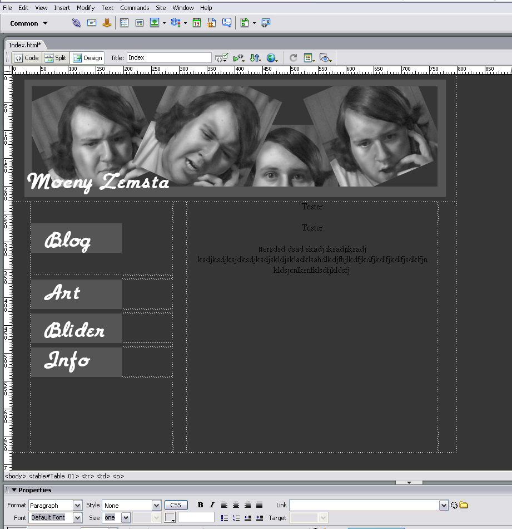The height and width of the screenshot is (529, 512).
Task: Switch to Code view
Action: 27,58
